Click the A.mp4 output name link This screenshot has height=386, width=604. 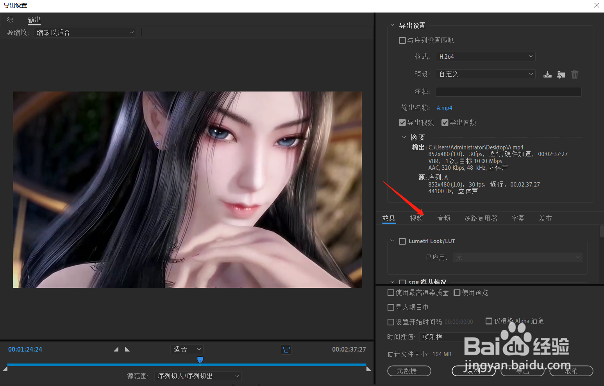(x=444, y=108)
